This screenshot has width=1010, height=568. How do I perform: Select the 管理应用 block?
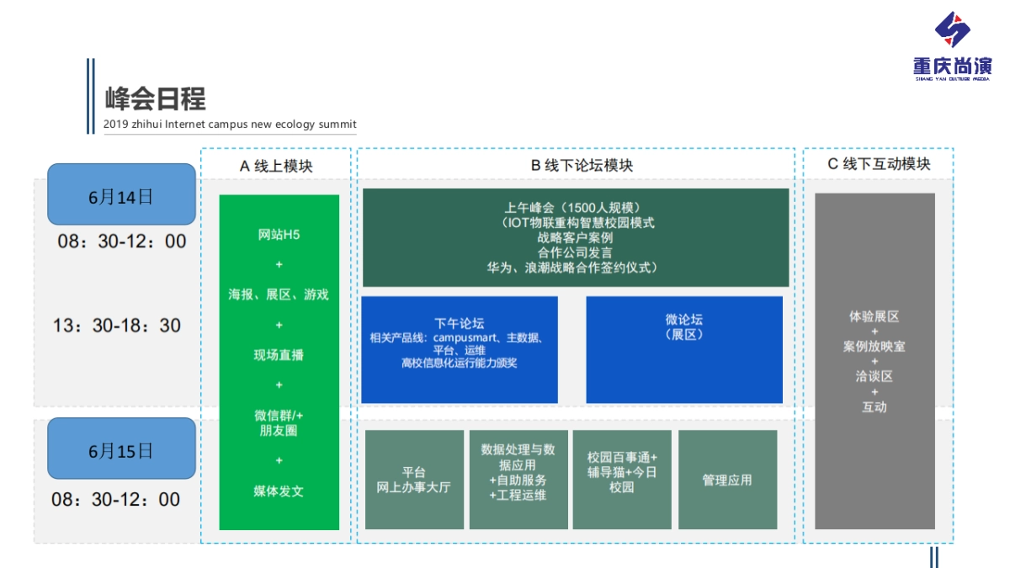(x=727, y=480)
